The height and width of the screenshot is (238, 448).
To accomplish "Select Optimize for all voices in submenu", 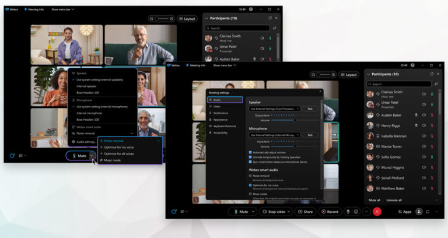I will 119,154.
